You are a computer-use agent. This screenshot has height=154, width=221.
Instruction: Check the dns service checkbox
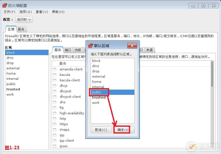pyautogui.click(x=55, y=102)
